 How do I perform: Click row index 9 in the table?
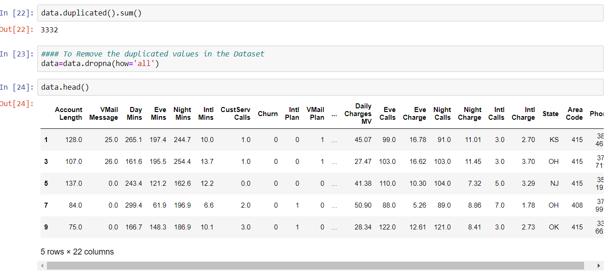pos(46,227)
